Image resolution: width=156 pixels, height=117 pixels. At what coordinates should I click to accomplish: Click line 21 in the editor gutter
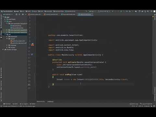[x=29, y=84]
